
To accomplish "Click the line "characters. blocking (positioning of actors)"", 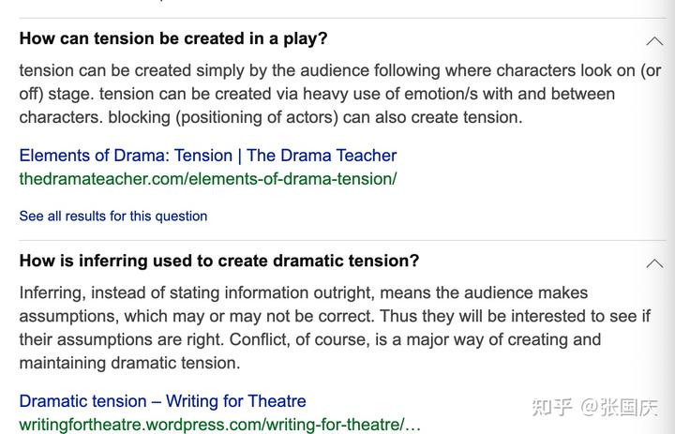I will pyautogui.click(x=270, y=117).
